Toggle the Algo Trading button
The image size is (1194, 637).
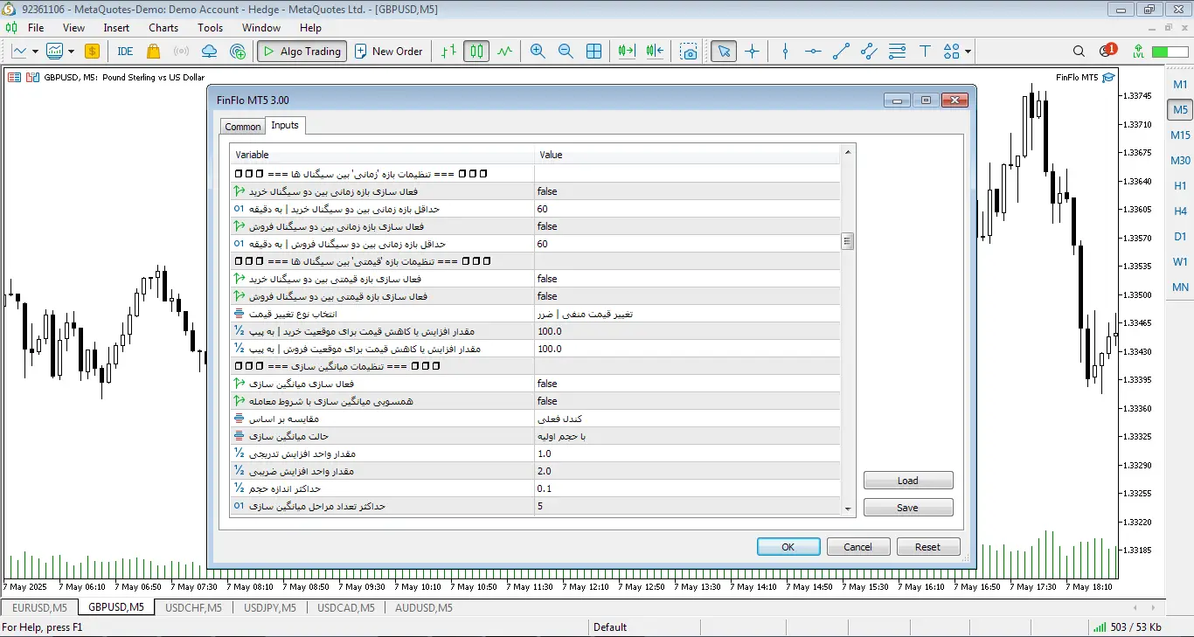pos(302,52)
